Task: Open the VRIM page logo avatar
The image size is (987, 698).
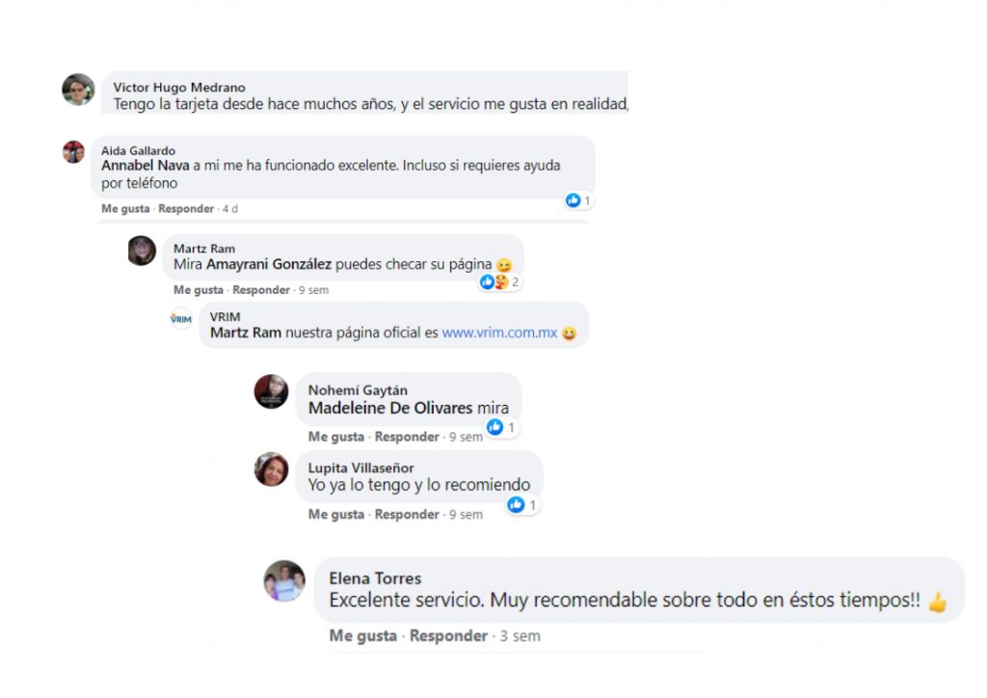Action: [180, 318]
